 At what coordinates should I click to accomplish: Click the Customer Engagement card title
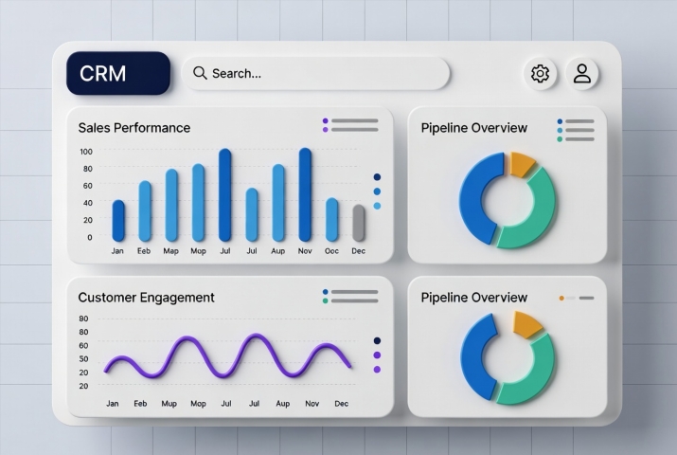[x=146, y=298]
